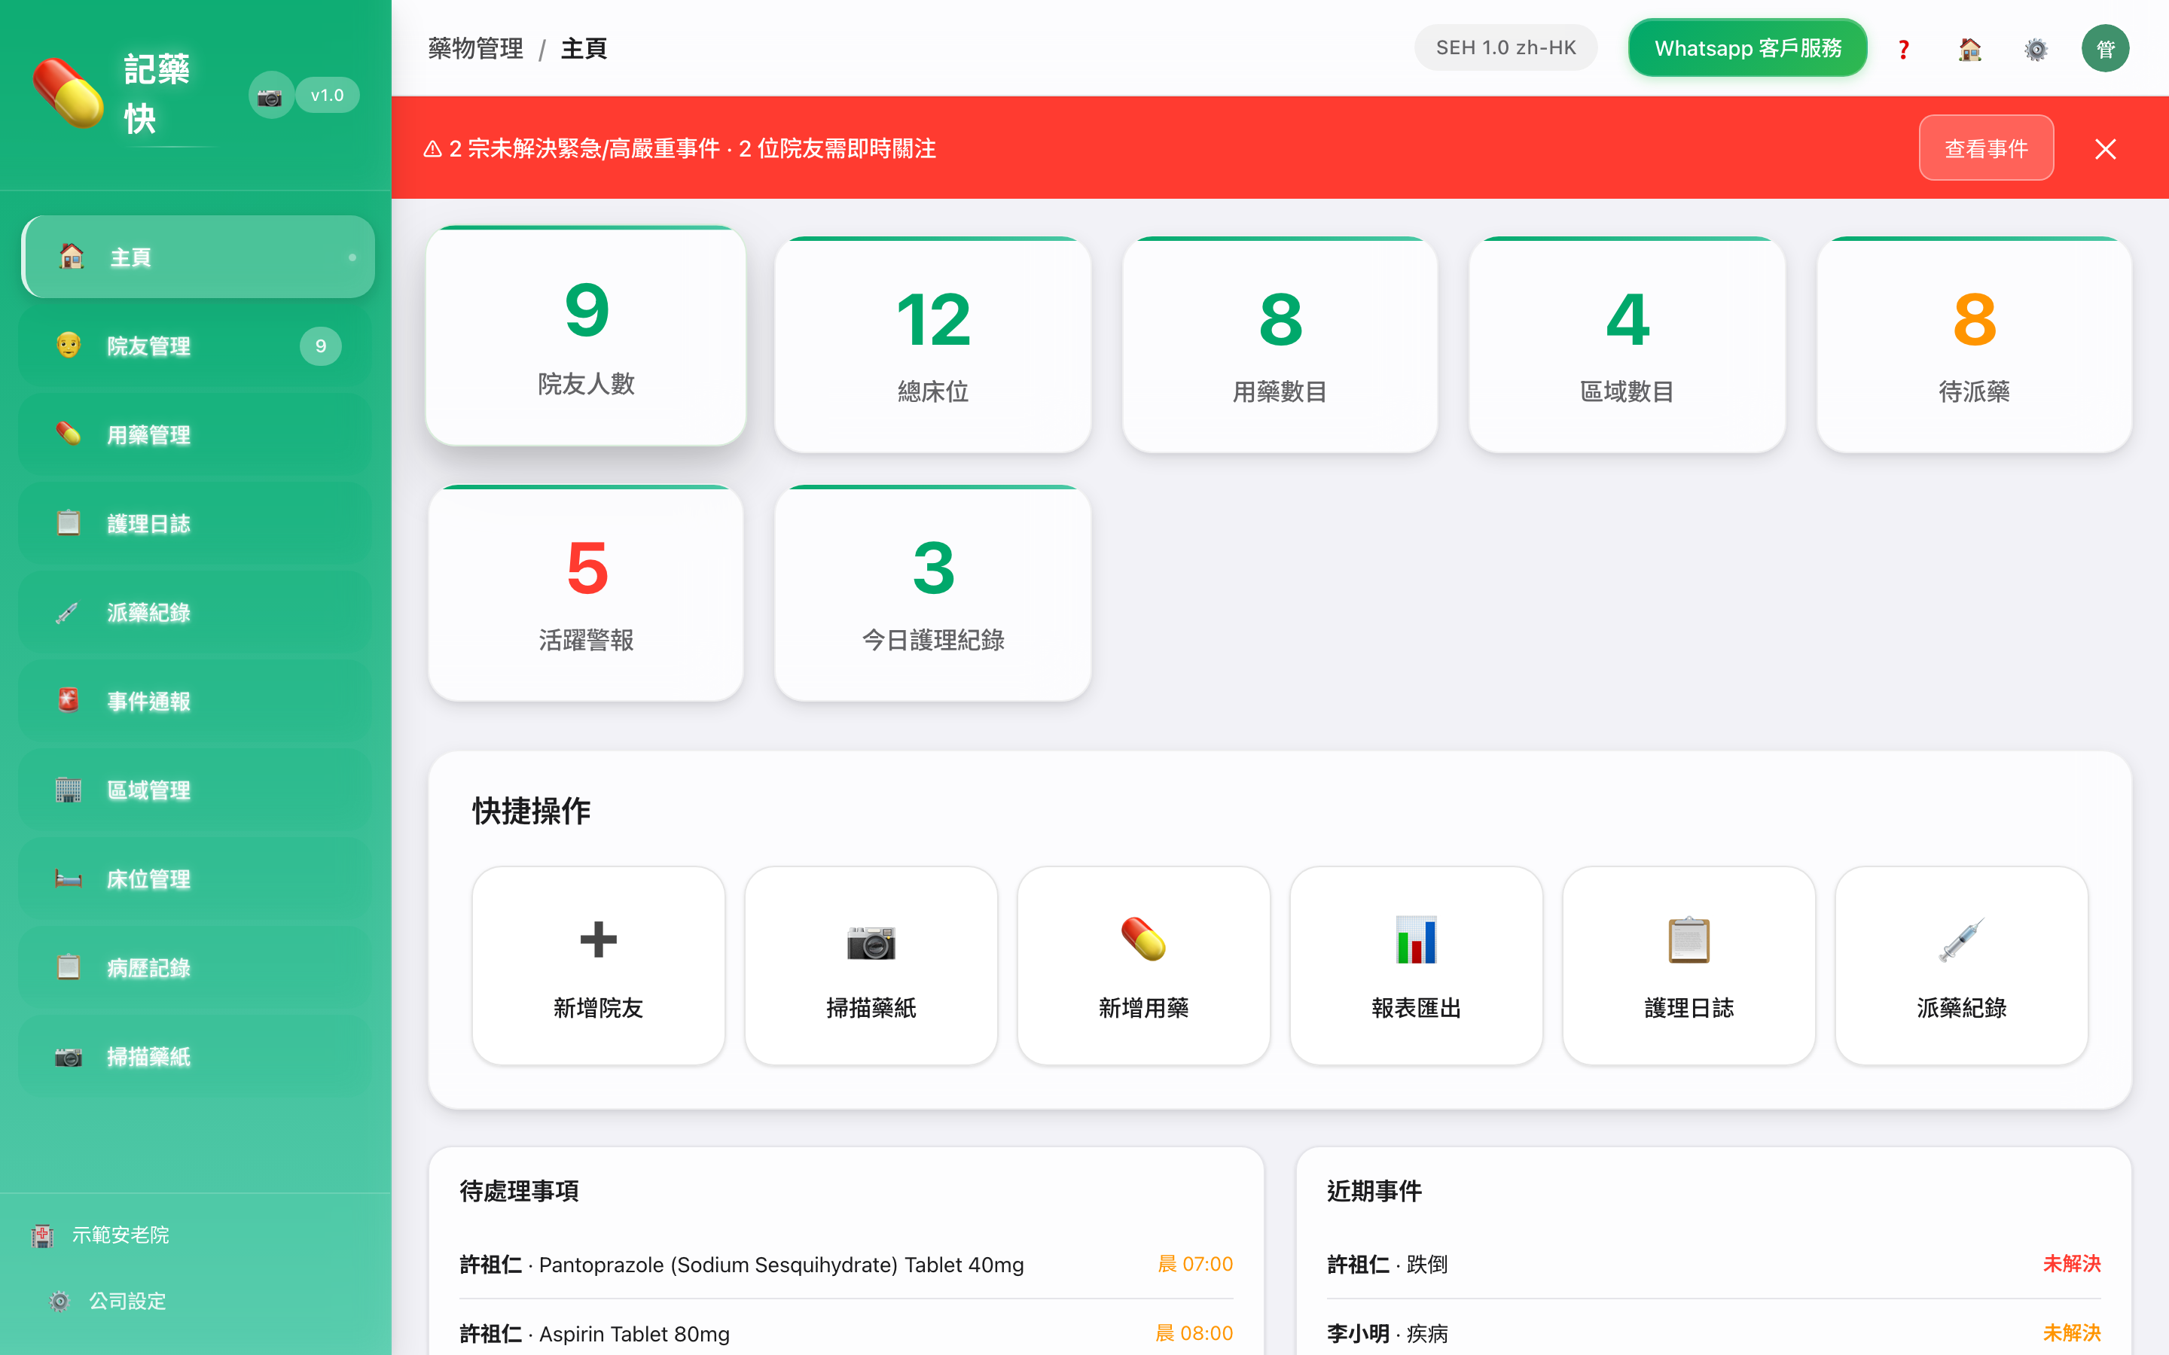This screenshot has width=2169, height=1355.
Task: Click the 晨 07:00 time label
Action: pyautogui.click(x=1194, y=1264)
